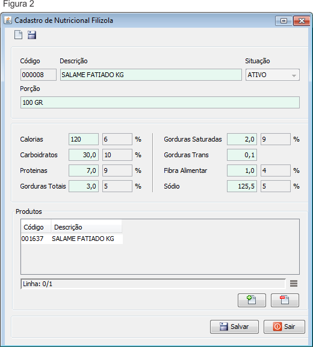
Task: Click the Descrição column header in Produtos
Action: pyautogui.click(x=87, y=227)
